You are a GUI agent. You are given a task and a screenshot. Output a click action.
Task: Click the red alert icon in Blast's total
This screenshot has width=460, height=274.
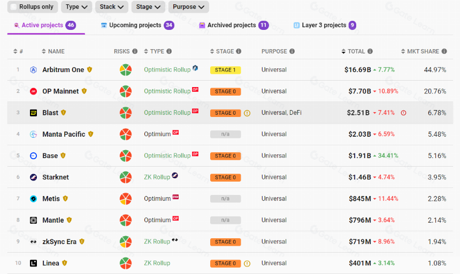(x=404, y=113)
